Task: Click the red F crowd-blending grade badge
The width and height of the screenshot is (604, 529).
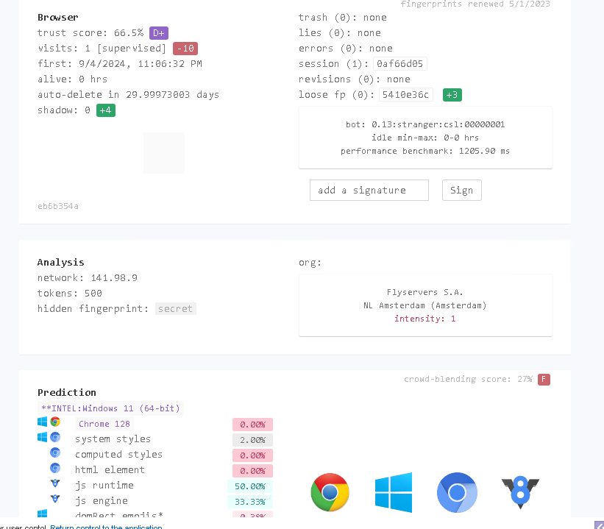Action: (x=544, y=380)
